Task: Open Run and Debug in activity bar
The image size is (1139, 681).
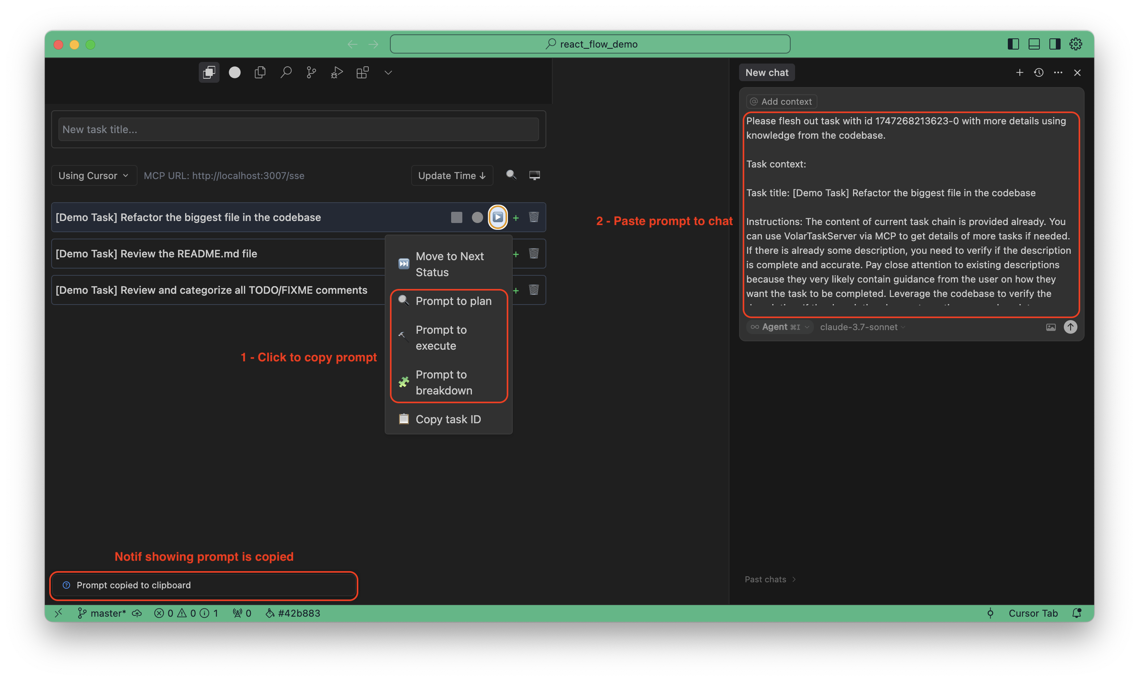Action: point(336,72)
